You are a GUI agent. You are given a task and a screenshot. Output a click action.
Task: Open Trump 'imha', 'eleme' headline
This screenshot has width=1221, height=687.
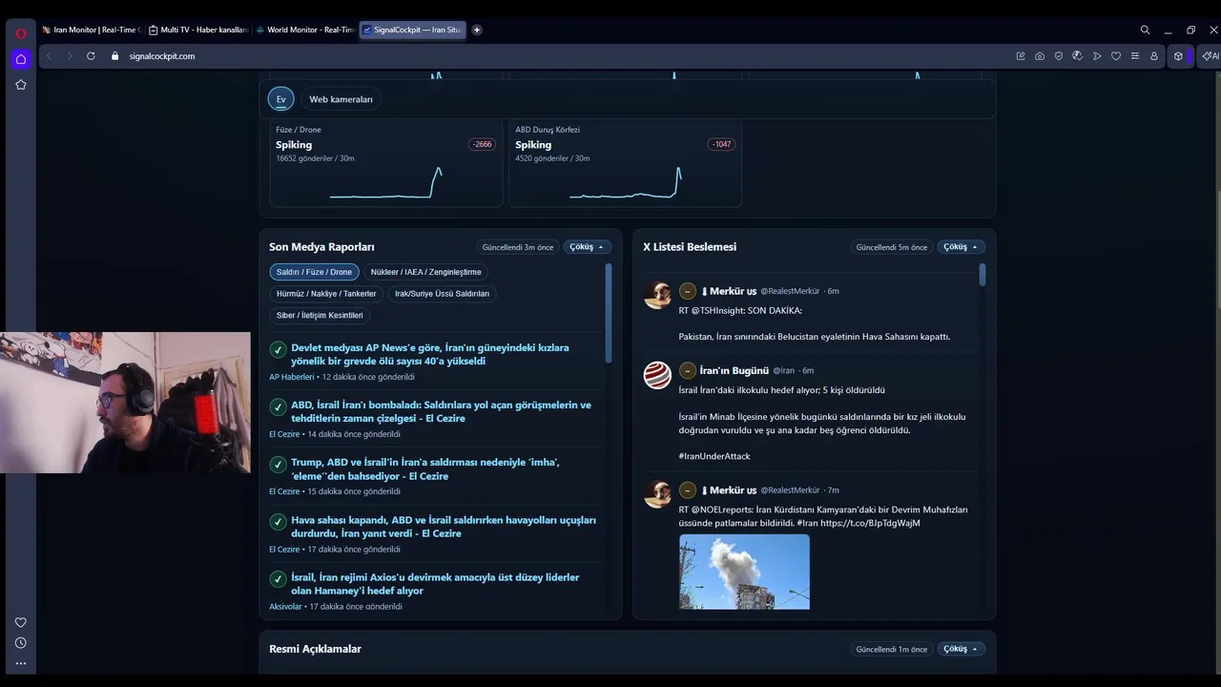(425, 468)
